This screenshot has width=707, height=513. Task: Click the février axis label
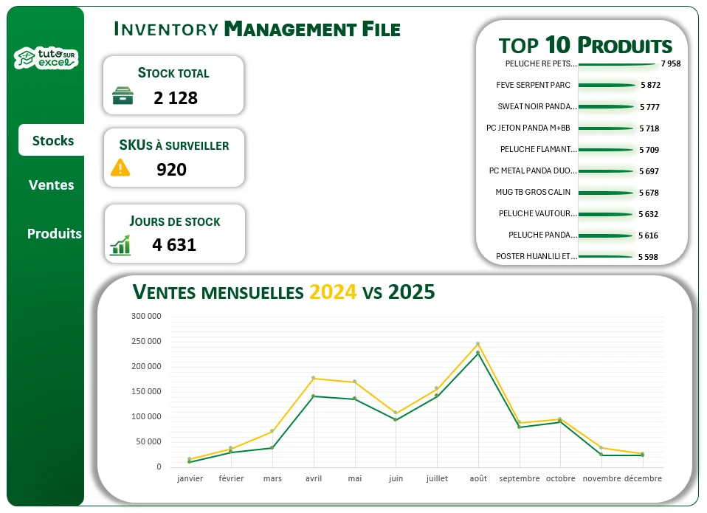(231, 478)
